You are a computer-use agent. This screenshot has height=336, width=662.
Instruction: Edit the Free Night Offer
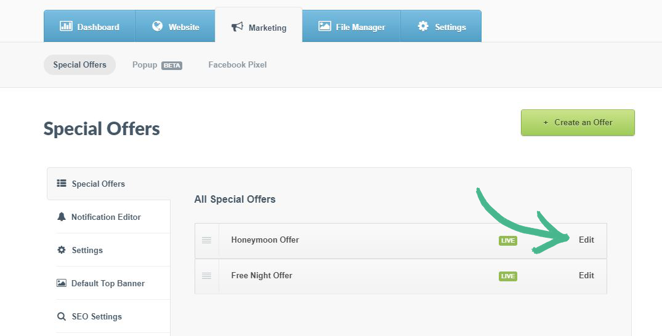coord(586,275)
